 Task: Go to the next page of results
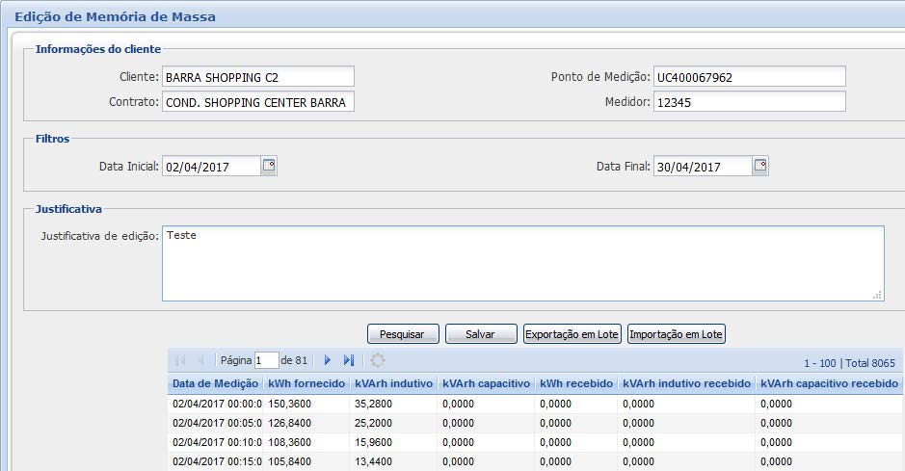[328, 360]
